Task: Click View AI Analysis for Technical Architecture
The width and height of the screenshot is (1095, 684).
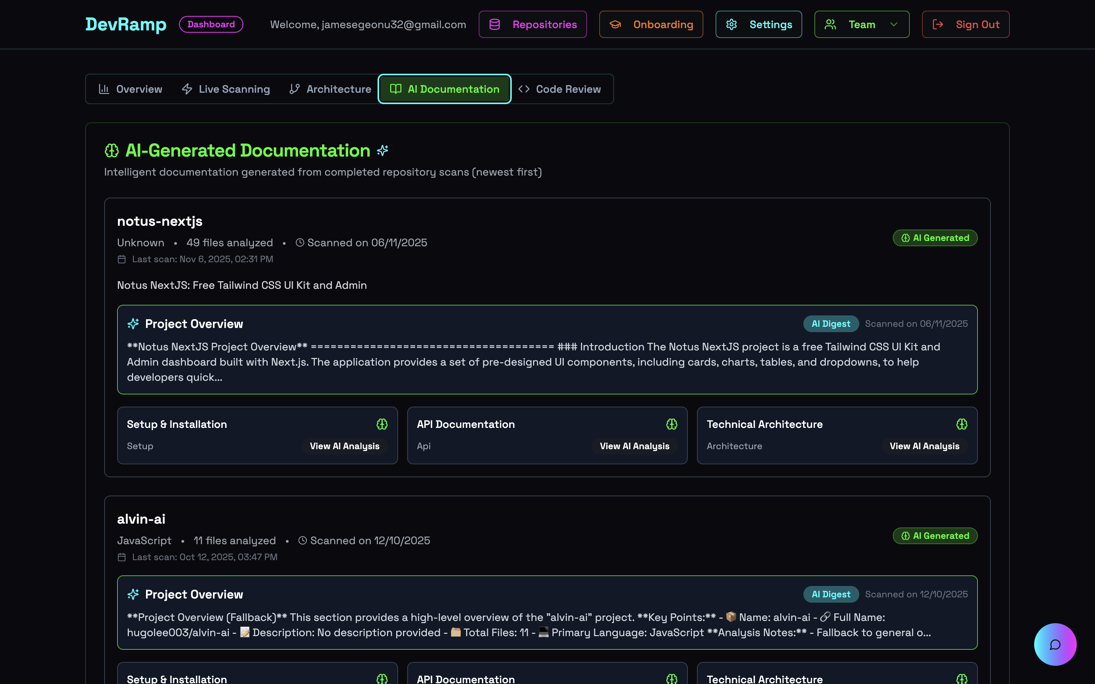Action: point(925,446)
